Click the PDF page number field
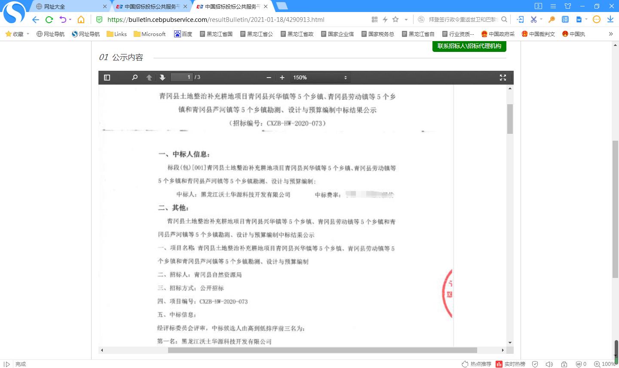This screenshot has width=619, height=368. 181,77
